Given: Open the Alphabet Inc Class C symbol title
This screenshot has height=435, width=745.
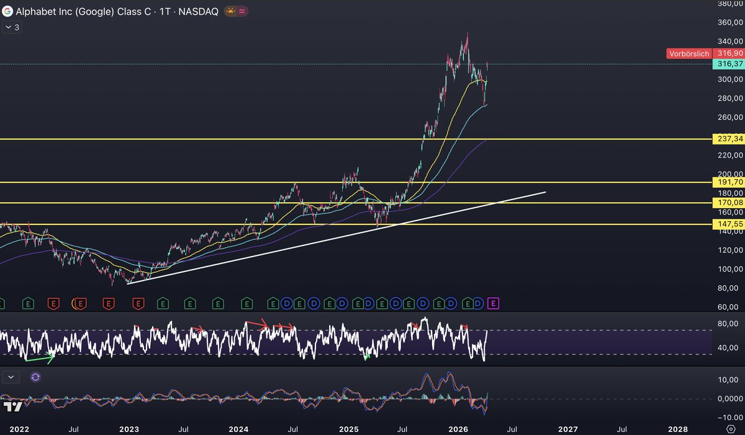Looking at the screenshot, I should (x=117, y=11).
